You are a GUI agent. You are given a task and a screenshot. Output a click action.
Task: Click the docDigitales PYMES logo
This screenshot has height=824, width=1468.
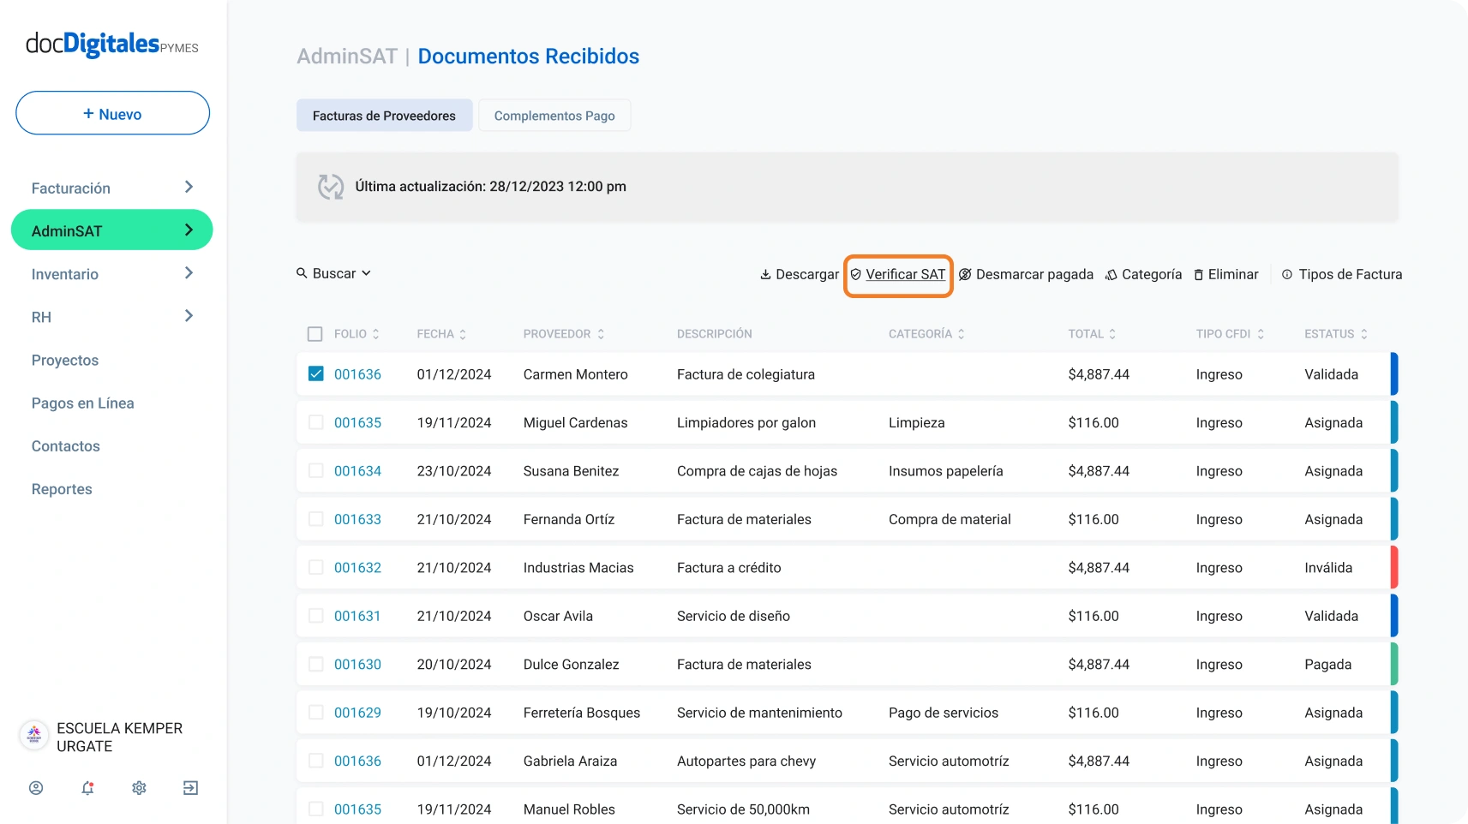coord(112,45)
